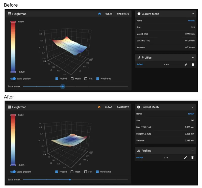Toggle Scale gradient switch in Before panel
Viewport: 202px width, 188px height.
point(13,79)
